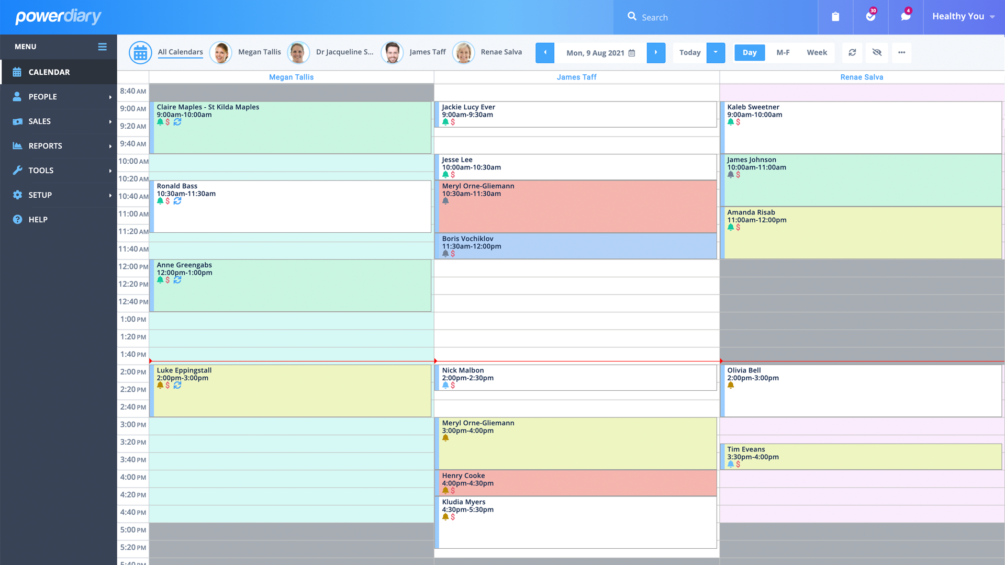Toggle Megan Tallis calendar avatar

[x=220, y=52]
